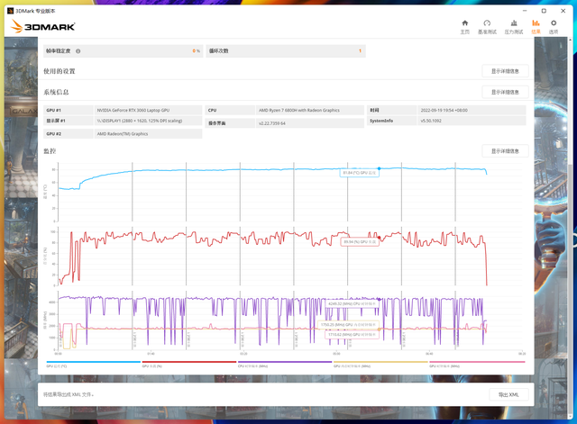Image resolution: width=577 pixels, height=424 pixels.
Task: Toggle the yellow GPU memory clock legend
Action: click(x=380, y=364)
